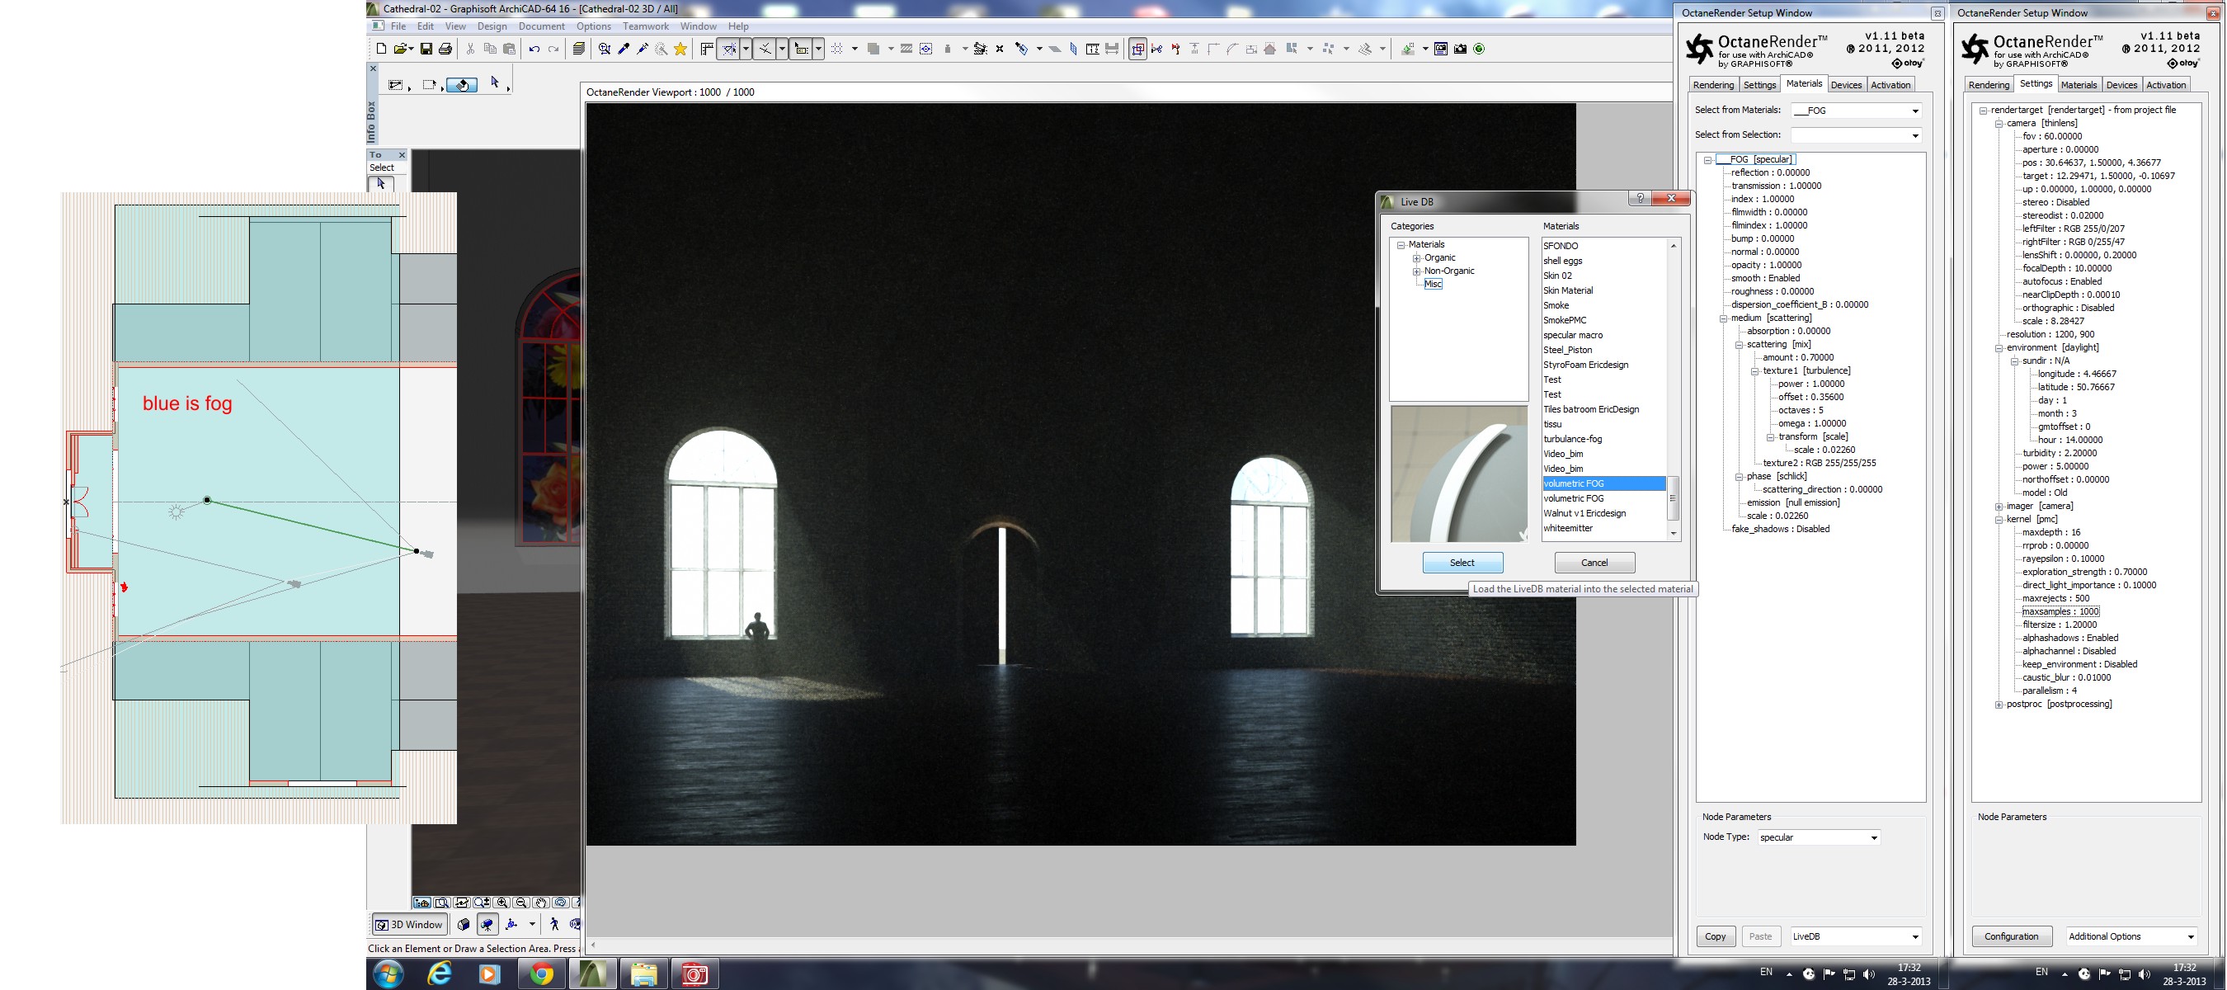Click the layers stack icon in toolbar
Viewport: 2227px width, 990px height.
coord(579,49)
